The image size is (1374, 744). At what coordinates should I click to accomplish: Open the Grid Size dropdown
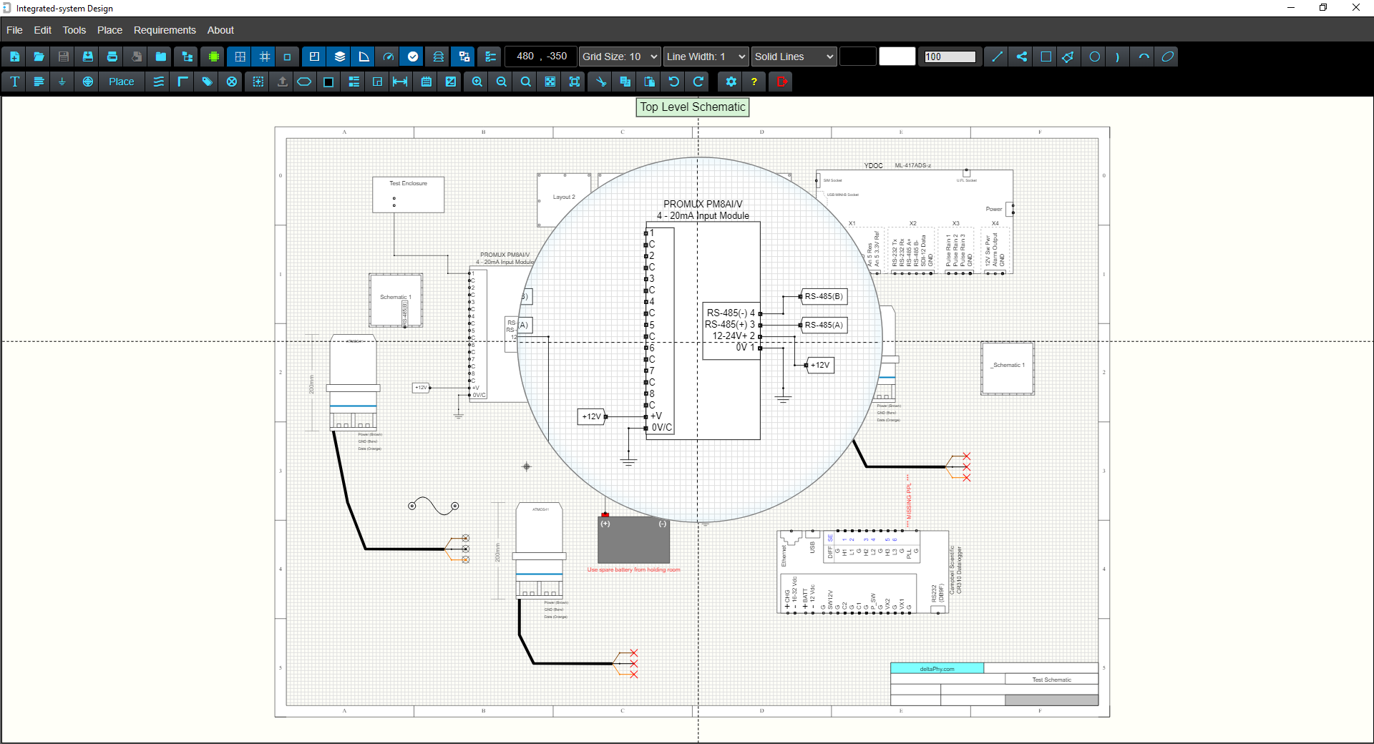pos(619,57)
